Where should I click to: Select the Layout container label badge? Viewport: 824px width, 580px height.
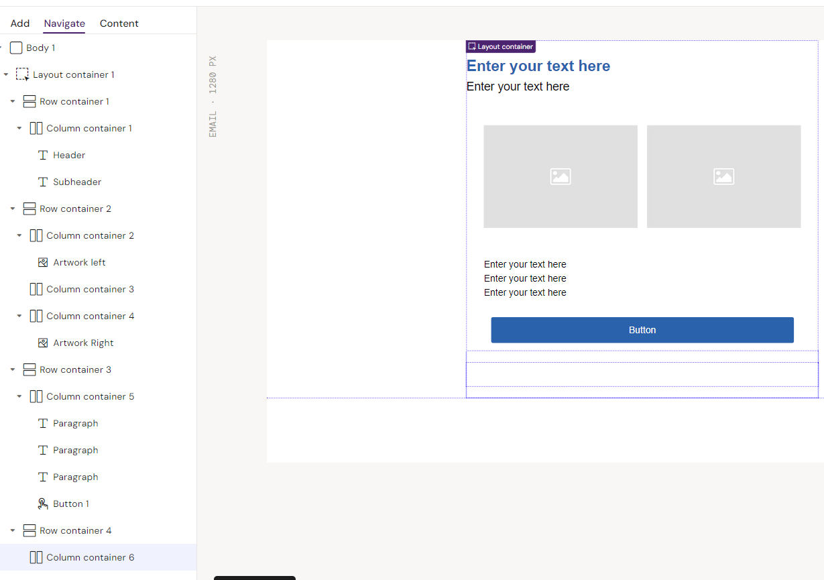click(x=501, y=47)
